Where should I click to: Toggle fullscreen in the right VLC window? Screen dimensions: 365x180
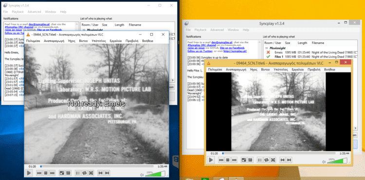pos(244,160)
